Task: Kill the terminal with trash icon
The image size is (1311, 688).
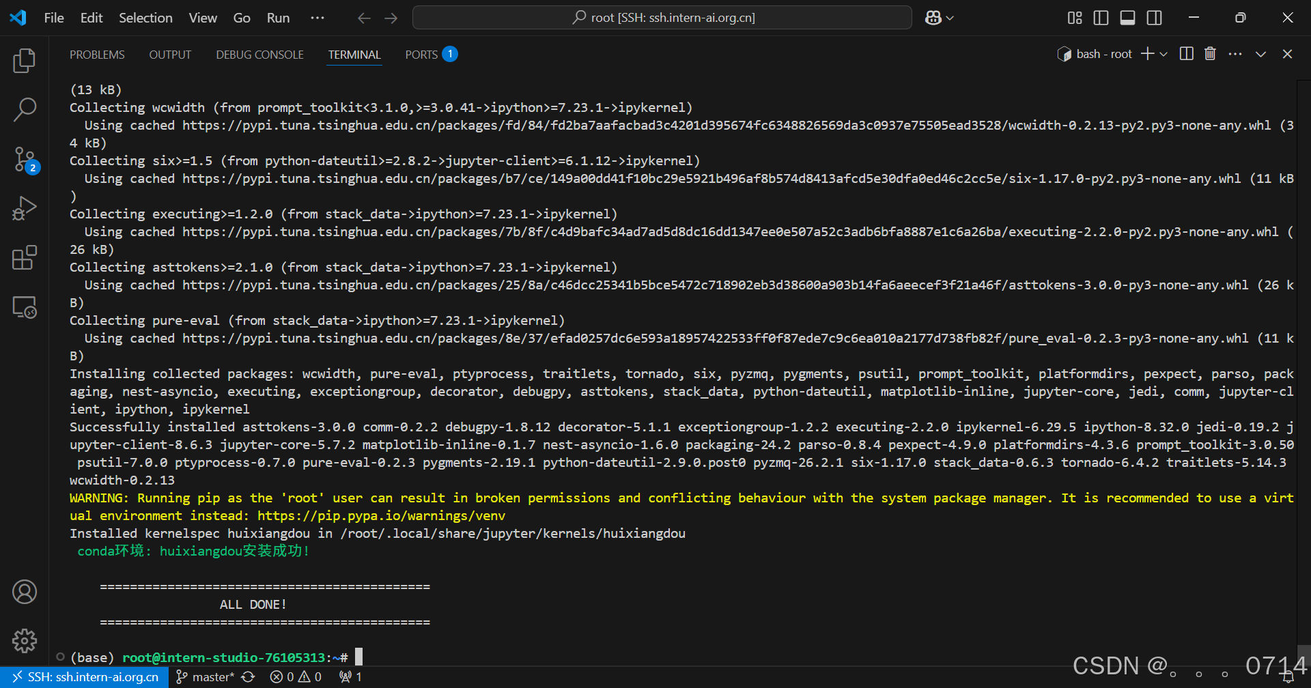Action: coord(1210,53)
